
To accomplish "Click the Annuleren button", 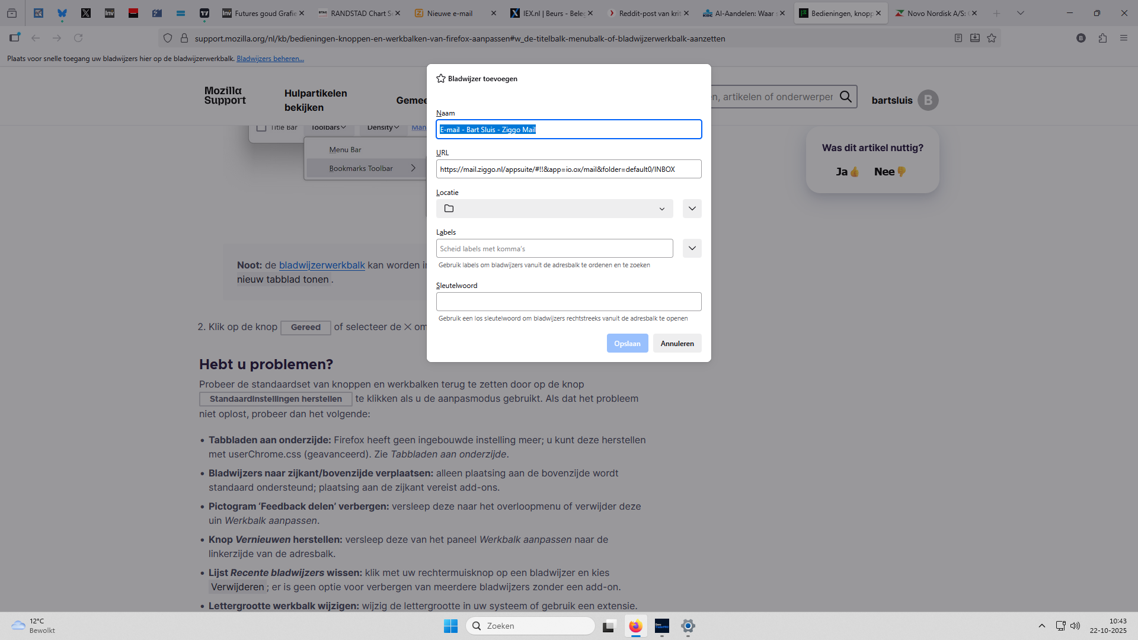I will (x=677, y=343).
